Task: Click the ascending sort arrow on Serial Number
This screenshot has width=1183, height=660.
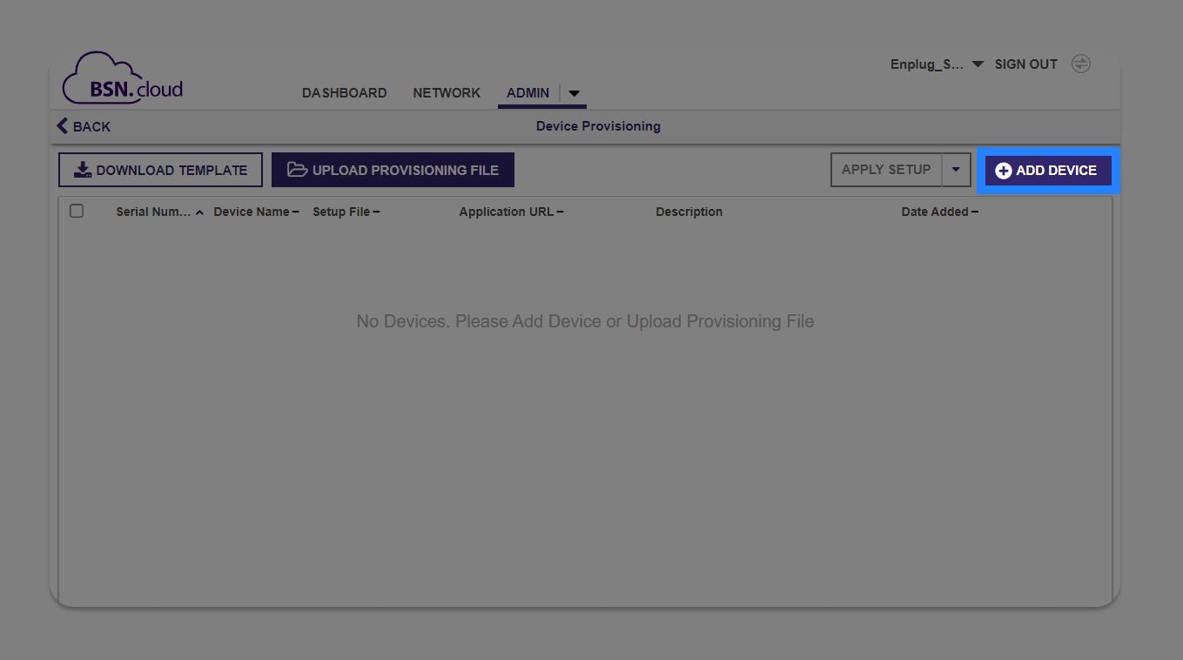Action: coord(198,211)
